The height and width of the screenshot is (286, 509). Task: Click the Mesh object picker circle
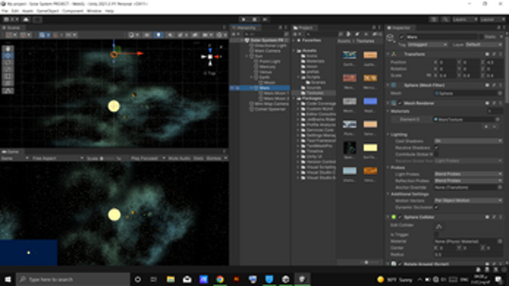coord(500,94)
